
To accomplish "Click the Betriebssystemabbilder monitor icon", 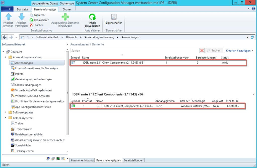I will pos(13,134).
